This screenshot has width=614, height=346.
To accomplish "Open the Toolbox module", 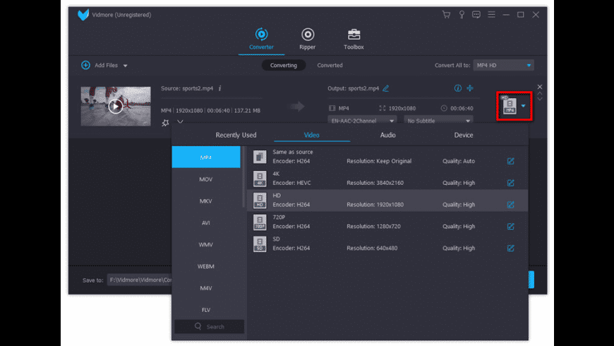I will click(354, 39).
